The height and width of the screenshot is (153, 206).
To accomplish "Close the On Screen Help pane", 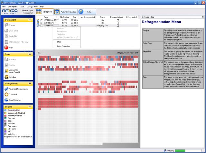I will tap(203, 17).
